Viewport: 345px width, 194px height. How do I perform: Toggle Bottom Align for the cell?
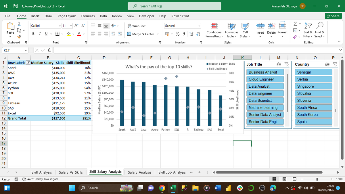coord(106,26)
